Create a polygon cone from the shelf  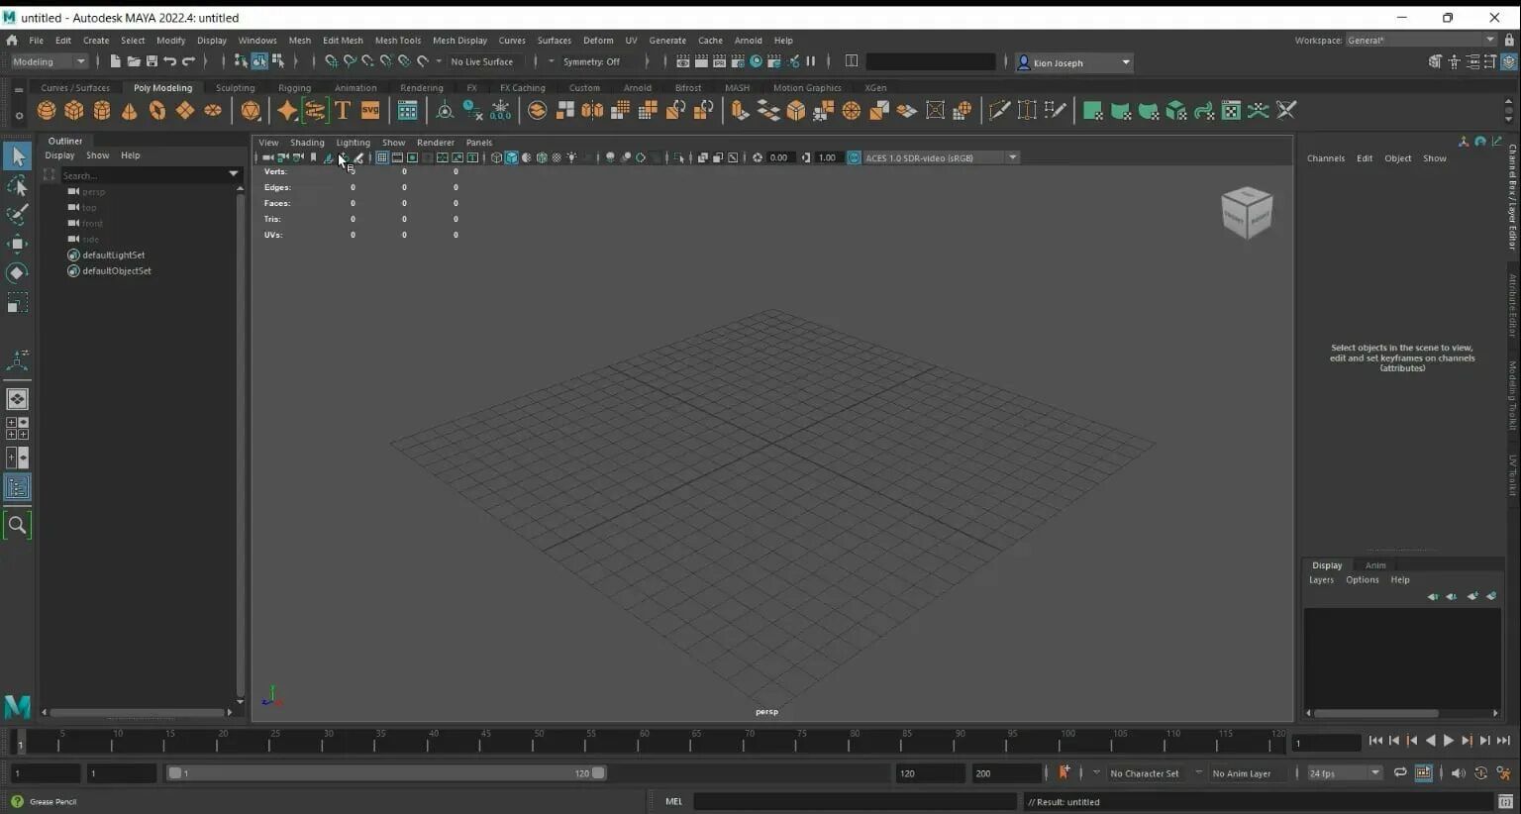point(129,111)
